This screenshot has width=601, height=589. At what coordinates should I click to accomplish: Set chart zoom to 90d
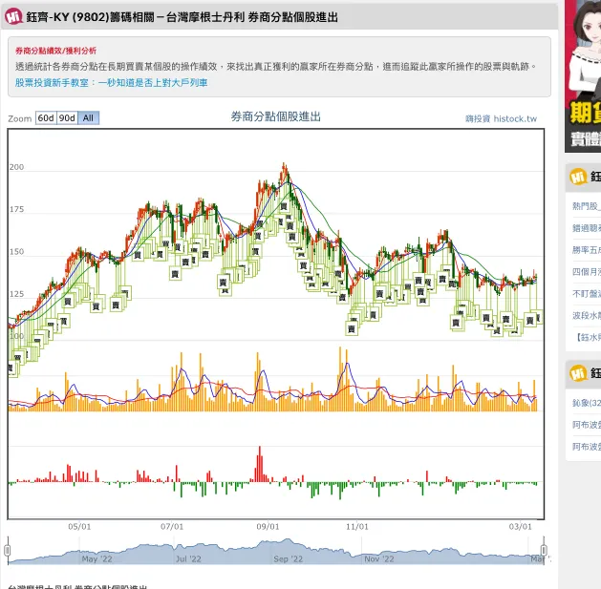[x=67, y=118]
